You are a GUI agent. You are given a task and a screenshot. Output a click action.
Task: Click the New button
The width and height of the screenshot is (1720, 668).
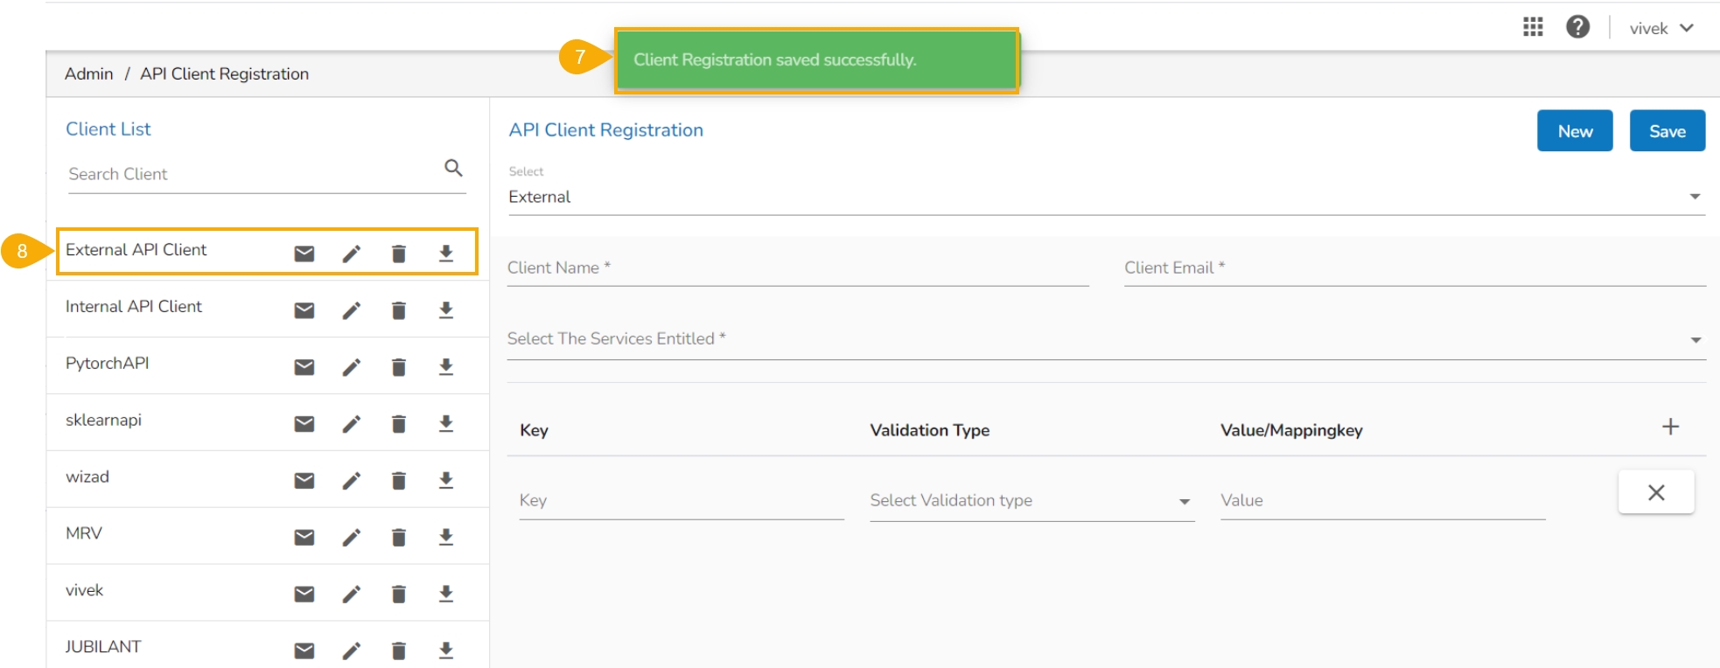[1574, 131]
